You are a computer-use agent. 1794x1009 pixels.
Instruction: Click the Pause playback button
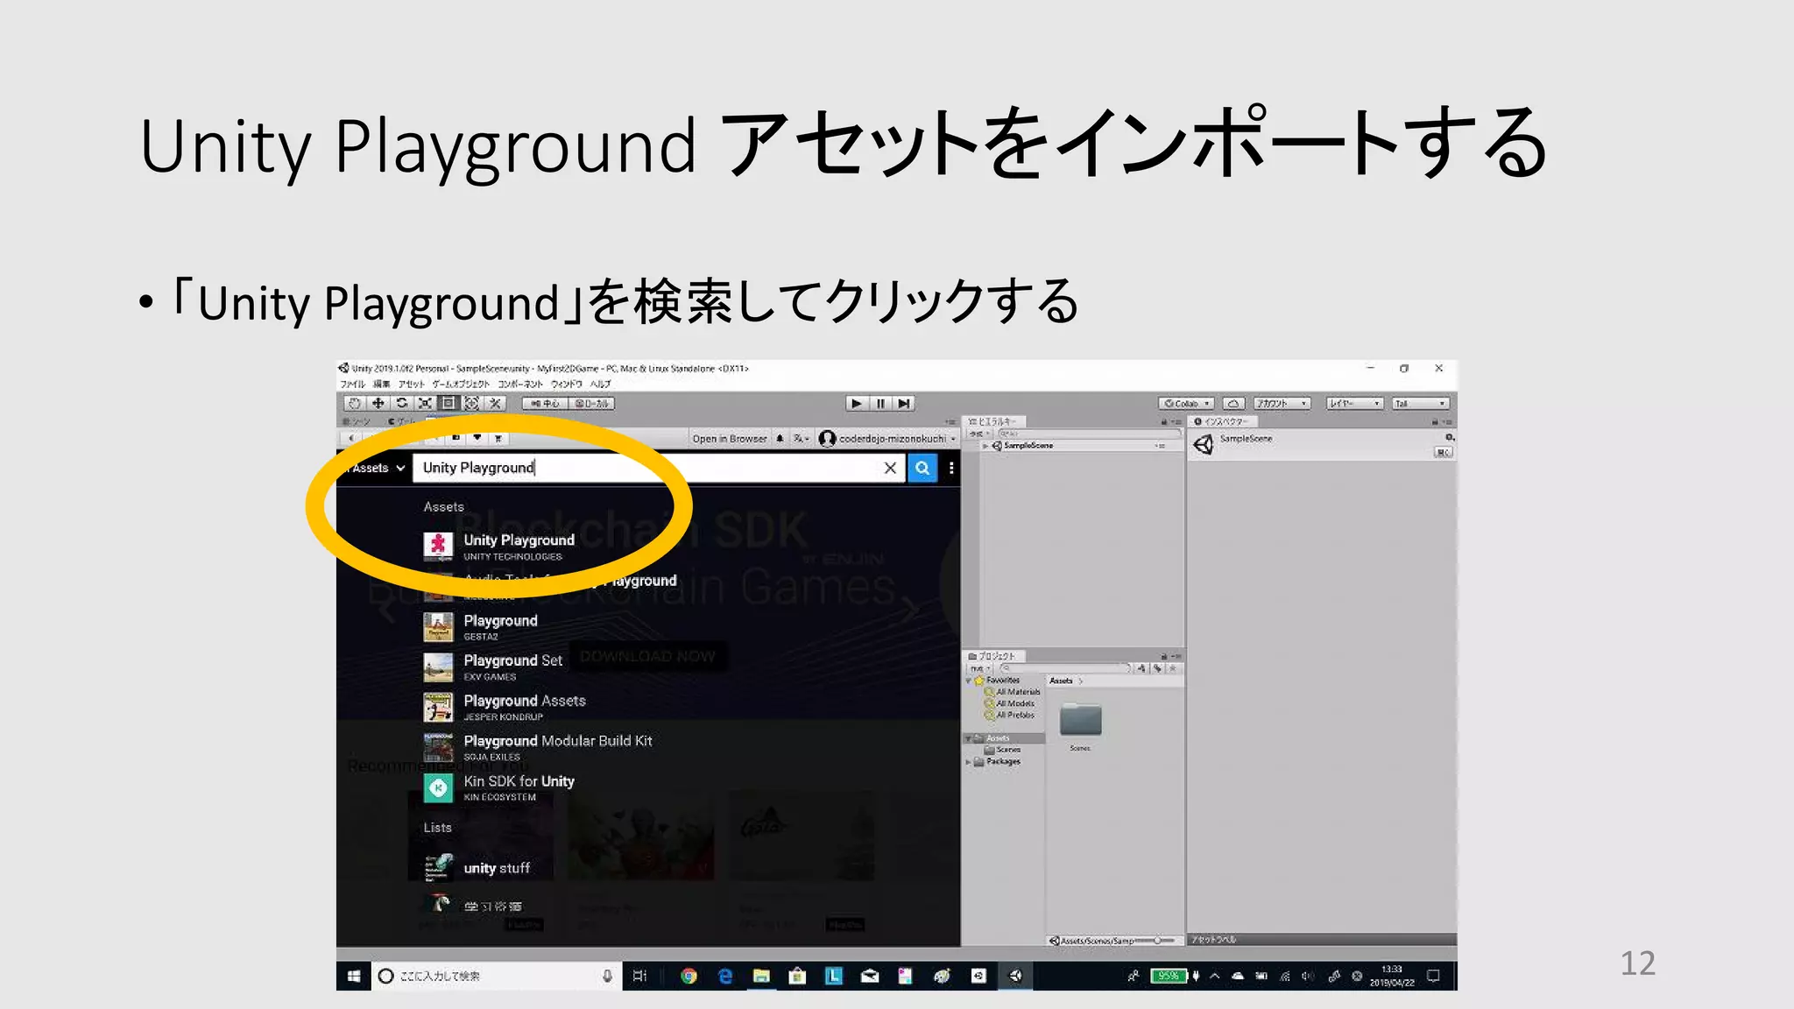[x=880, y=403]
